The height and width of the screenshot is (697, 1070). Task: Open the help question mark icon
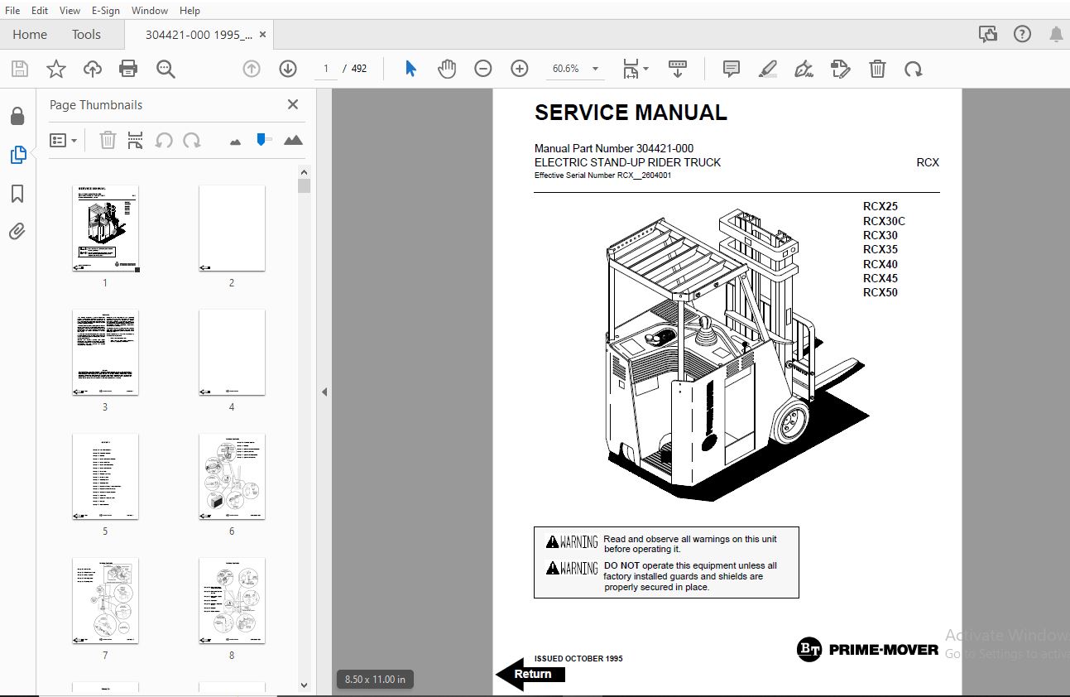pos(1023,34)
